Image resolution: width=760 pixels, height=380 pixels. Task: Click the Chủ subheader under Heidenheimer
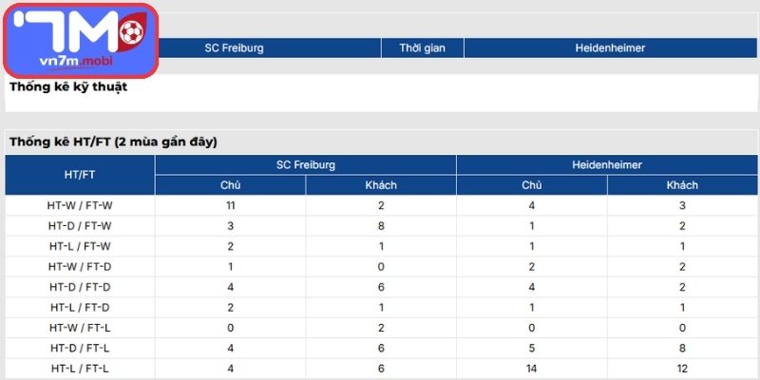click(532, 185)
